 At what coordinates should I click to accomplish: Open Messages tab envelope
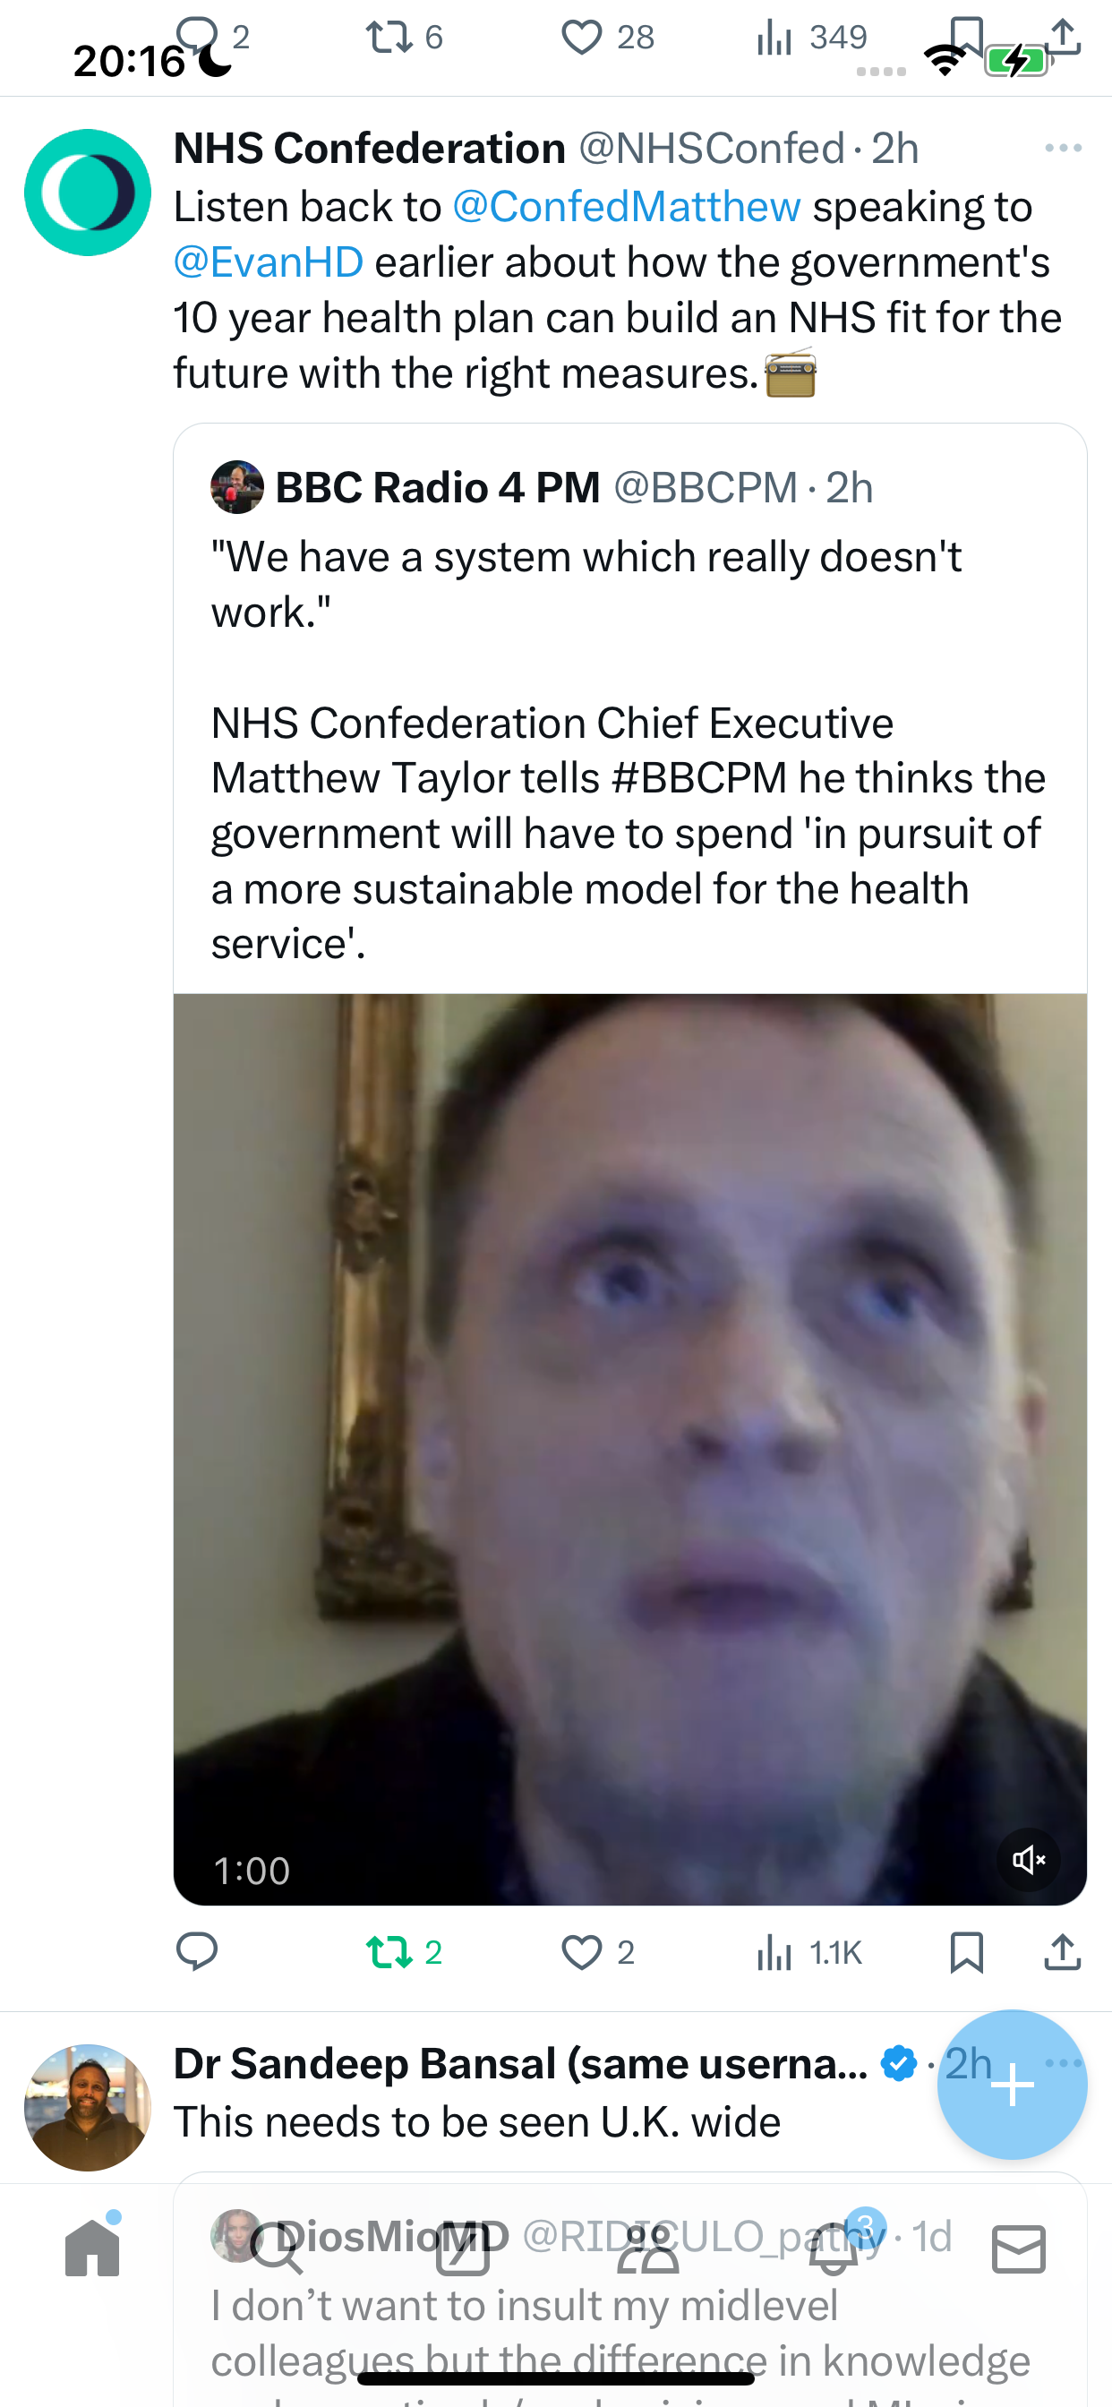1019,2249
